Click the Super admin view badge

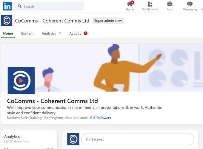pyautogui.click(x=108, y=21)
